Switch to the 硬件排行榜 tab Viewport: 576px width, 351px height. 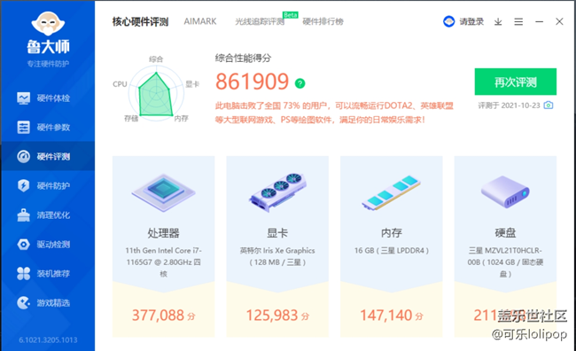point(323,22)
